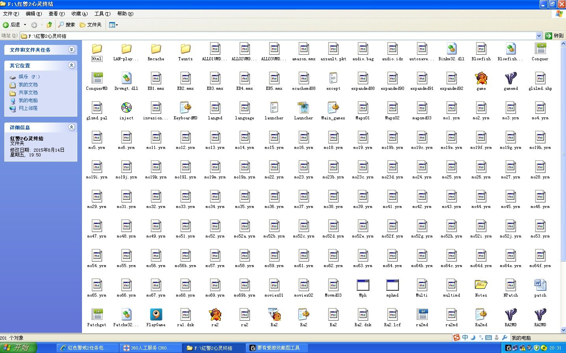Viewport: 566px width, 353px height.
Task: Select the Launcher BMP image file
Action: 303,108
